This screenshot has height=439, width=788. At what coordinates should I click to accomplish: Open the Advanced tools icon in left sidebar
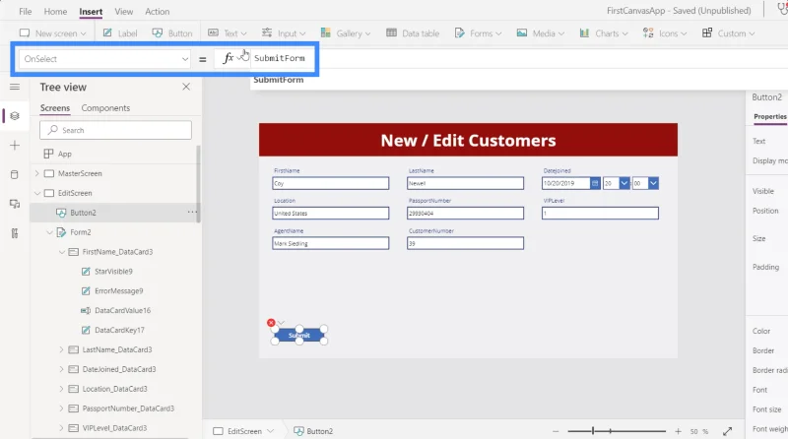[15, 233]
